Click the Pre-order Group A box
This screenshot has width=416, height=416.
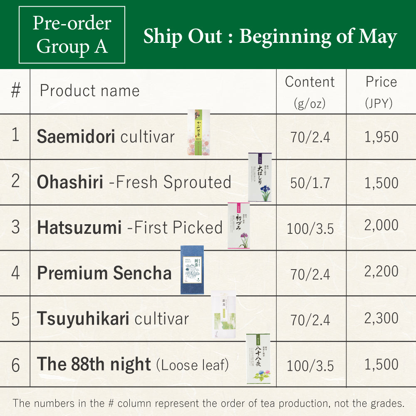coord(72,35)
